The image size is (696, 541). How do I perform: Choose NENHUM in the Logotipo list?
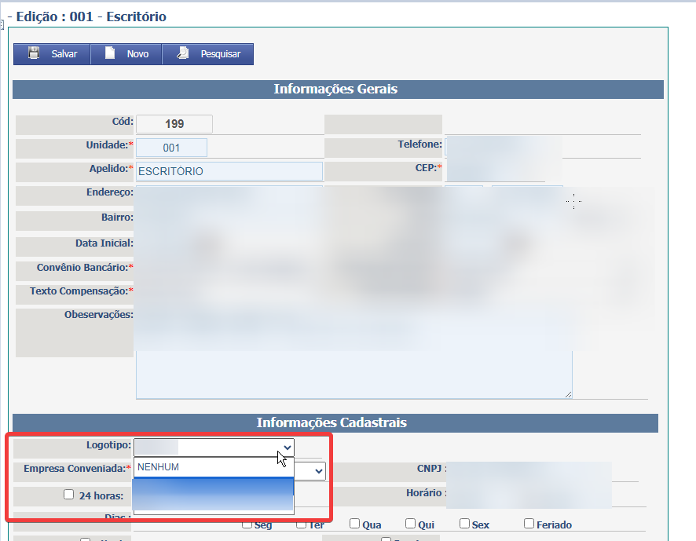click(x=214, y=467)
